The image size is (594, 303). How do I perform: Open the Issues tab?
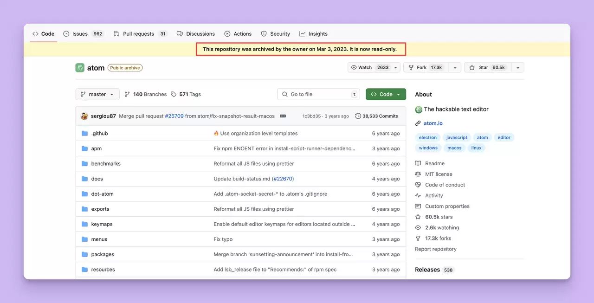coord(83,34)
